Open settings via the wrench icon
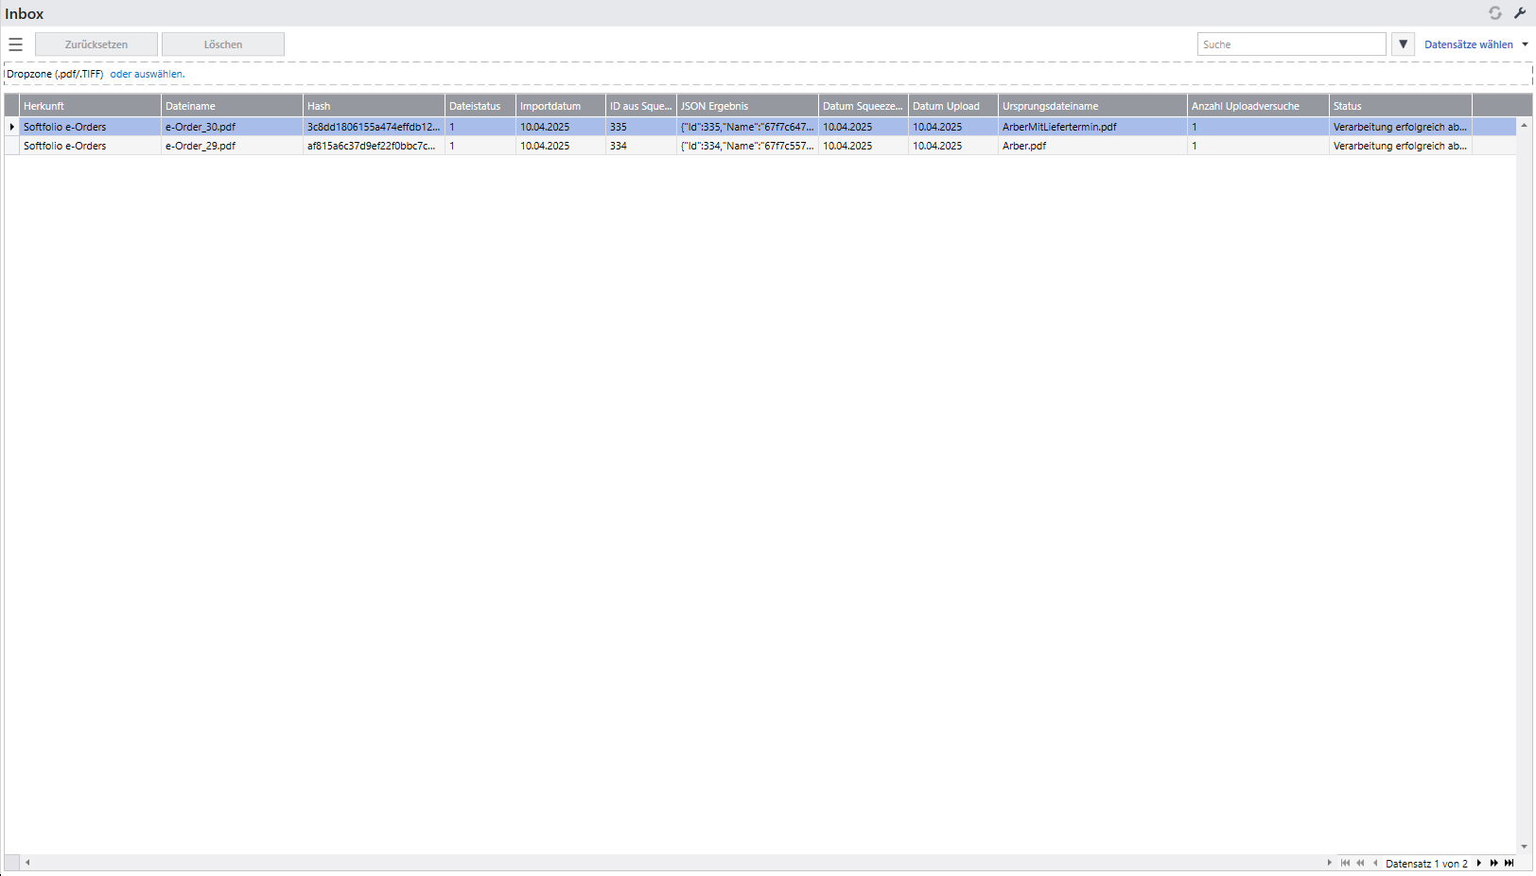Viewport: 1536px width, 876px height. pyautogui.click(x=1521, y=13)
